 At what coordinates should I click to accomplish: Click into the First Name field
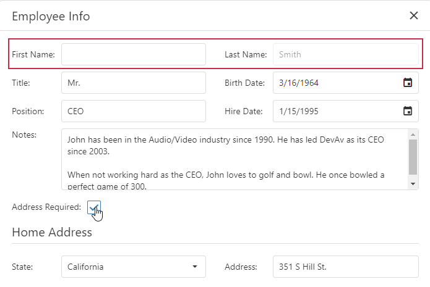(134, 54)
